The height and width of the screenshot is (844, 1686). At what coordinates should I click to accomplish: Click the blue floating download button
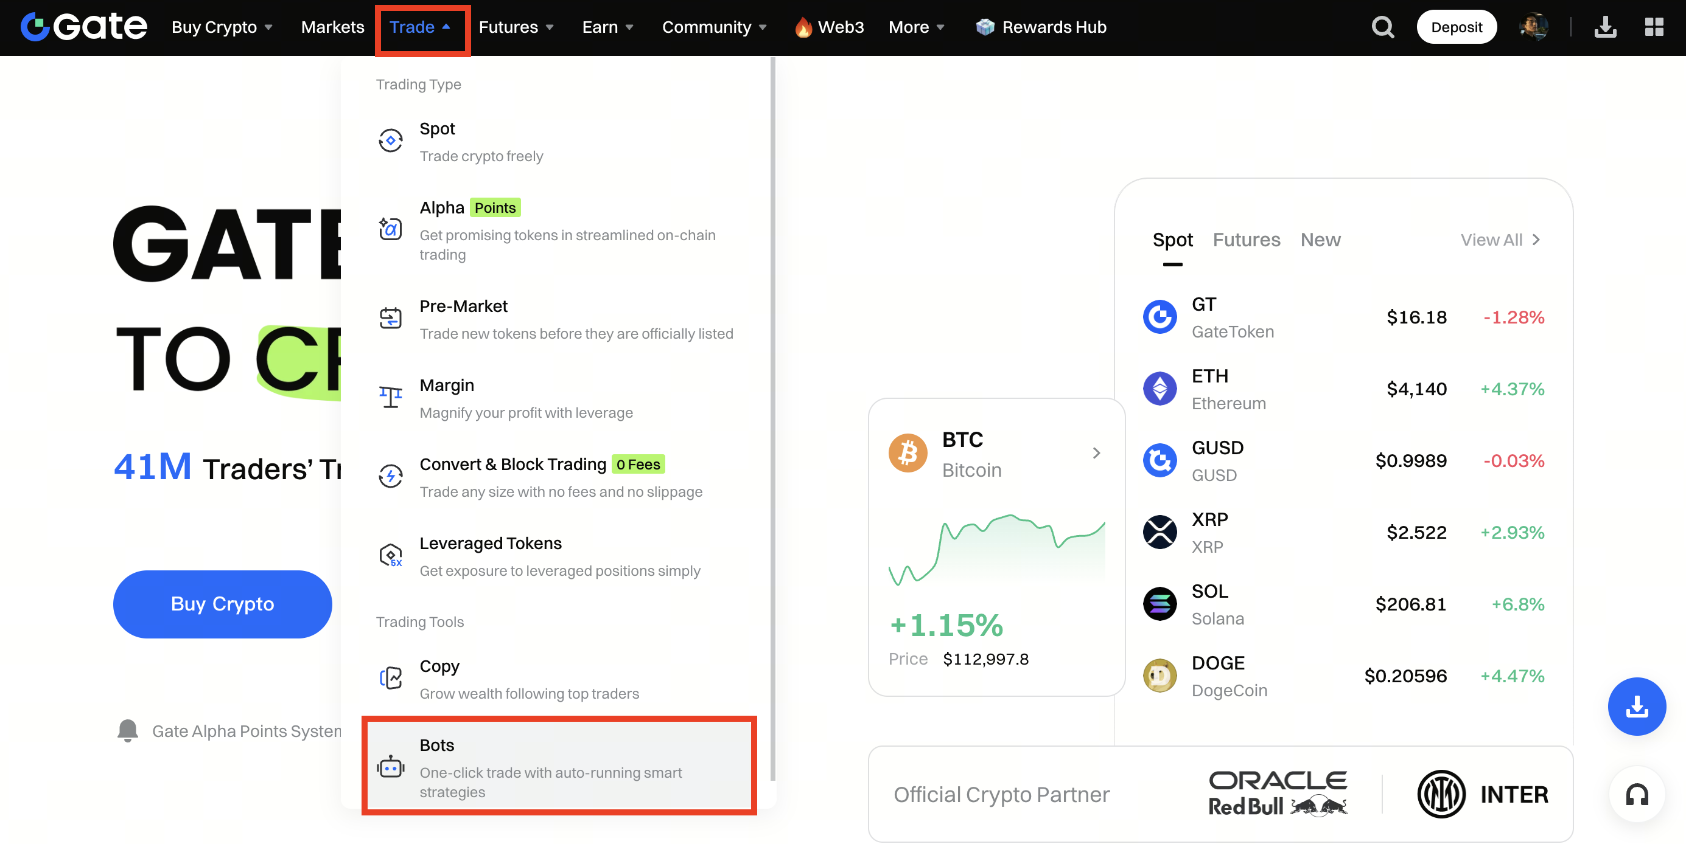(1637, 707)
